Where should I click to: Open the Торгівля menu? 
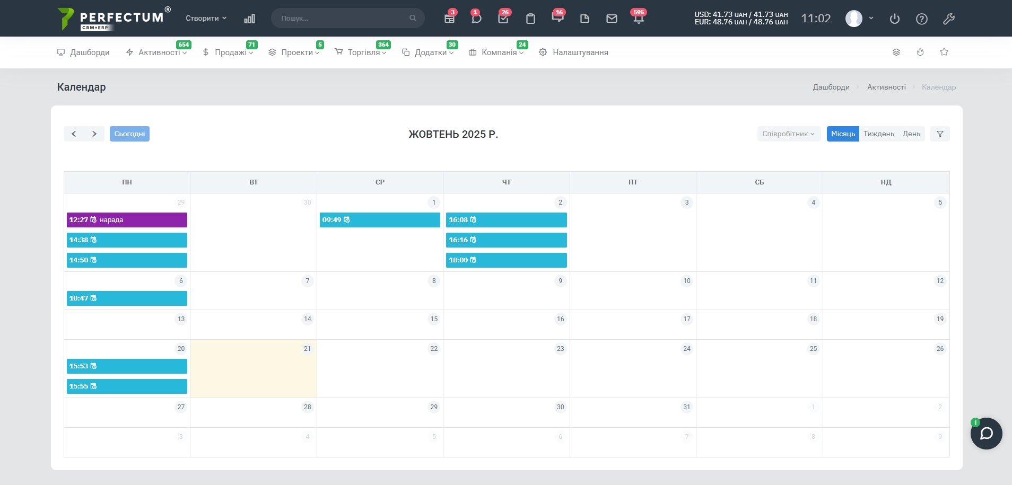[363, 52]
